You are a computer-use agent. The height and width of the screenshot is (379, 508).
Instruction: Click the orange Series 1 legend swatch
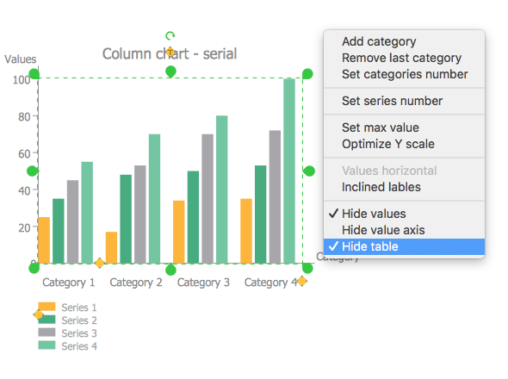coord(46,307)
